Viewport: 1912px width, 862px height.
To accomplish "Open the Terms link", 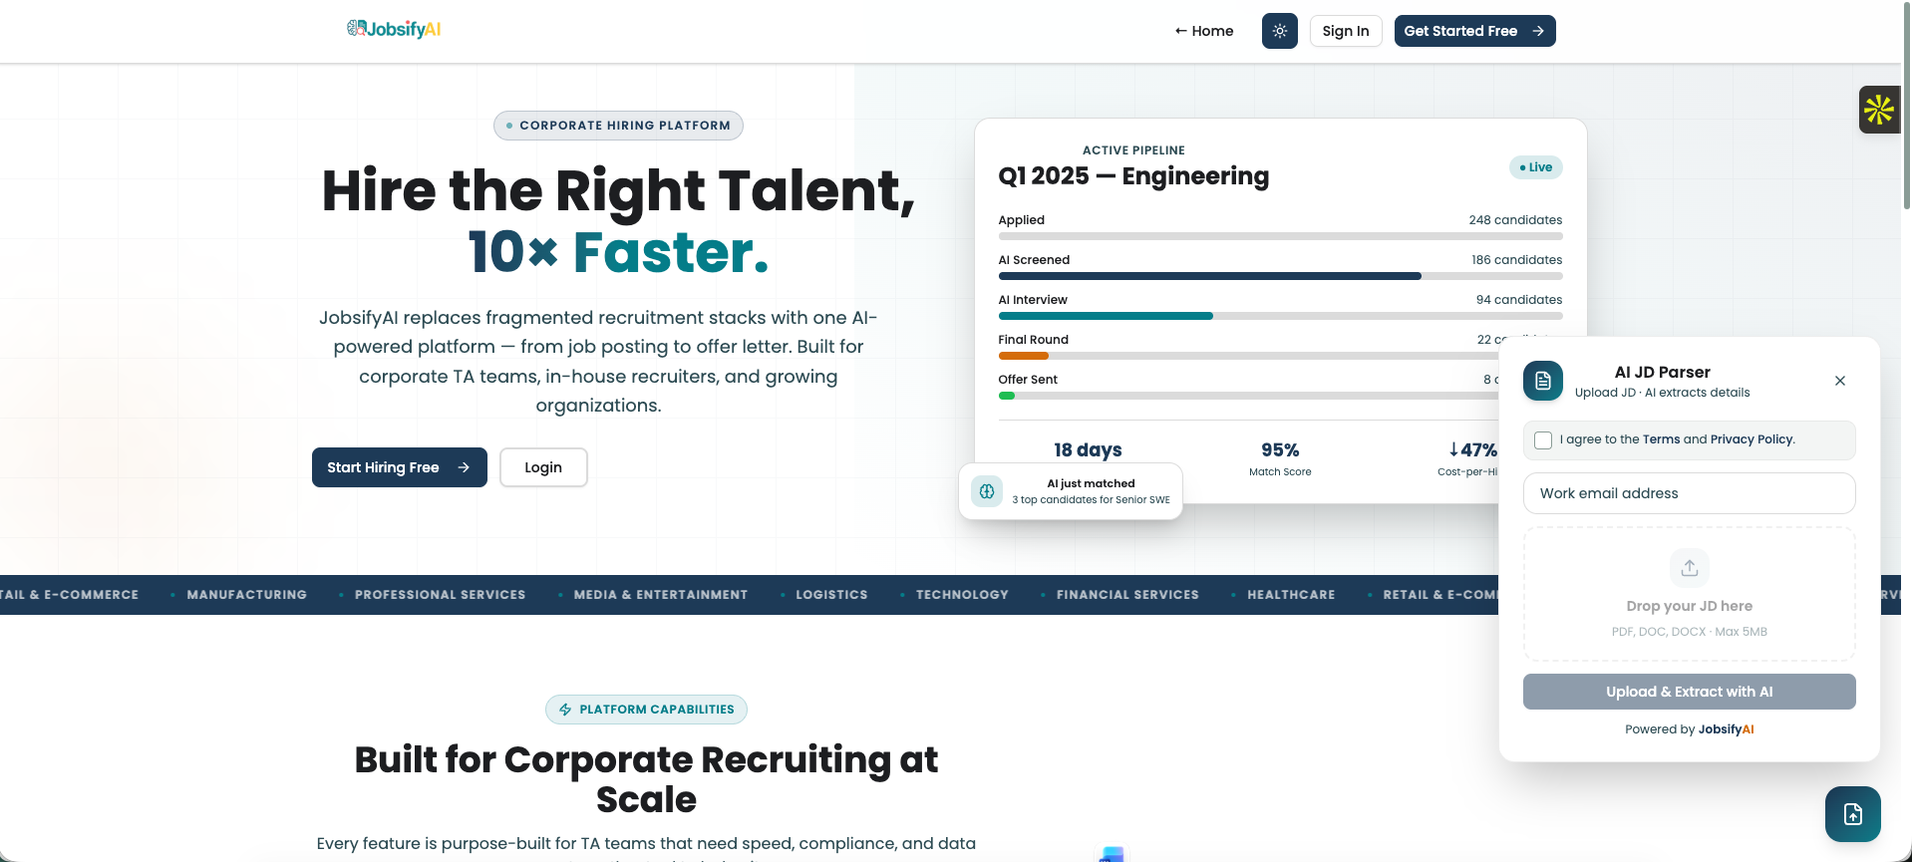I will [1661, 439].
